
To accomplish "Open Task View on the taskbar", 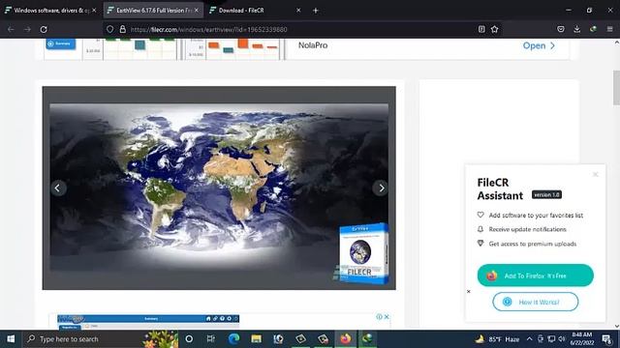I will pos(211,339).
